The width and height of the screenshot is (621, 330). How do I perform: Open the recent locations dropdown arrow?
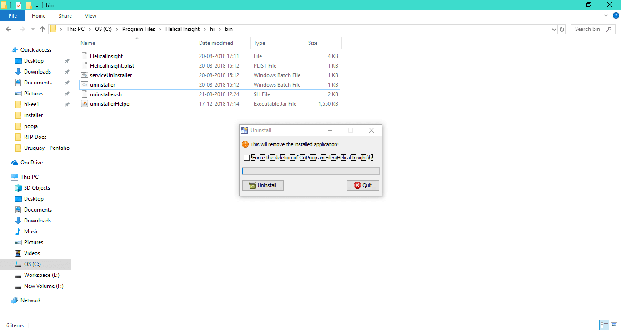click(33, 29)
